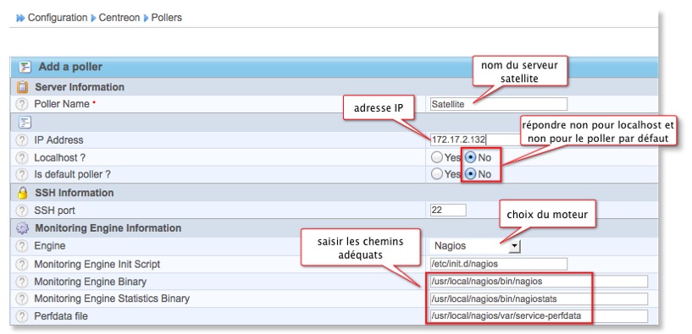
Task: Click the breadcrumb double-arrow icon
Action: 20,18
